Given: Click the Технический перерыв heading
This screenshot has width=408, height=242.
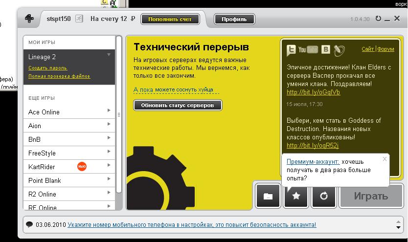Looking at the screenshot, I should 191,47.
